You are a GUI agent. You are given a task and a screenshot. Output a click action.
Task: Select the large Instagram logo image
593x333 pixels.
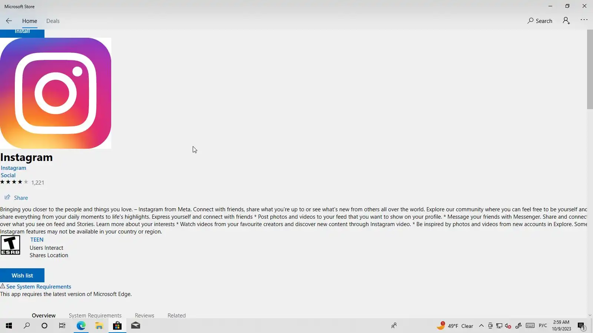pyautogui.click(x=56, y=93)
